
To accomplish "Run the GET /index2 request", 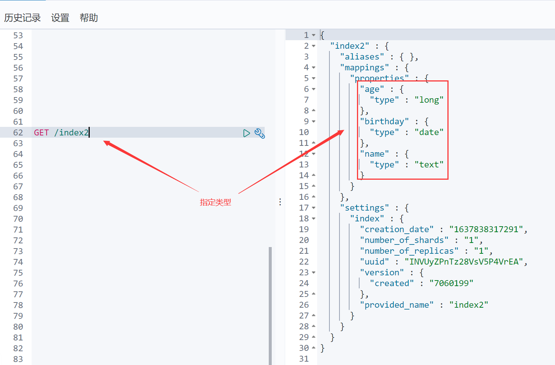I will pyautogui.click(x=246, y=133).
